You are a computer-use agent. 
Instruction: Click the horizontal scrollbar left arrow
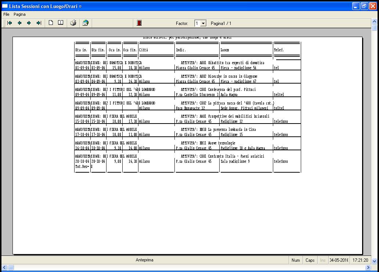4,267
